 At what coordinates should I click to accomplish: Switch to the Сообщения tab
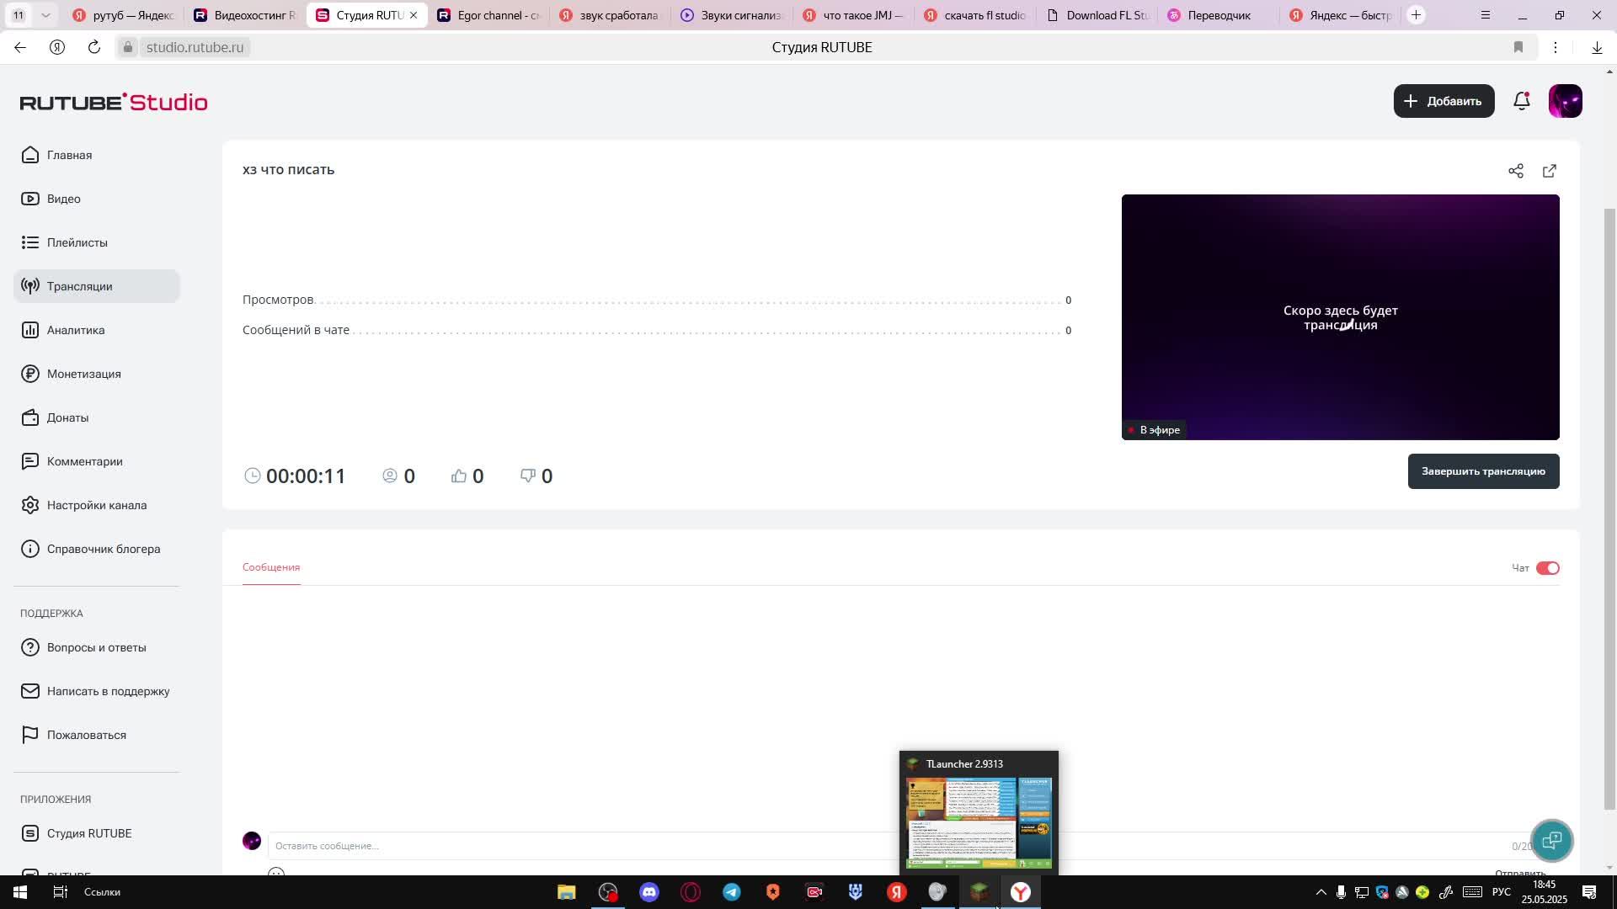[x=271, y=567]
